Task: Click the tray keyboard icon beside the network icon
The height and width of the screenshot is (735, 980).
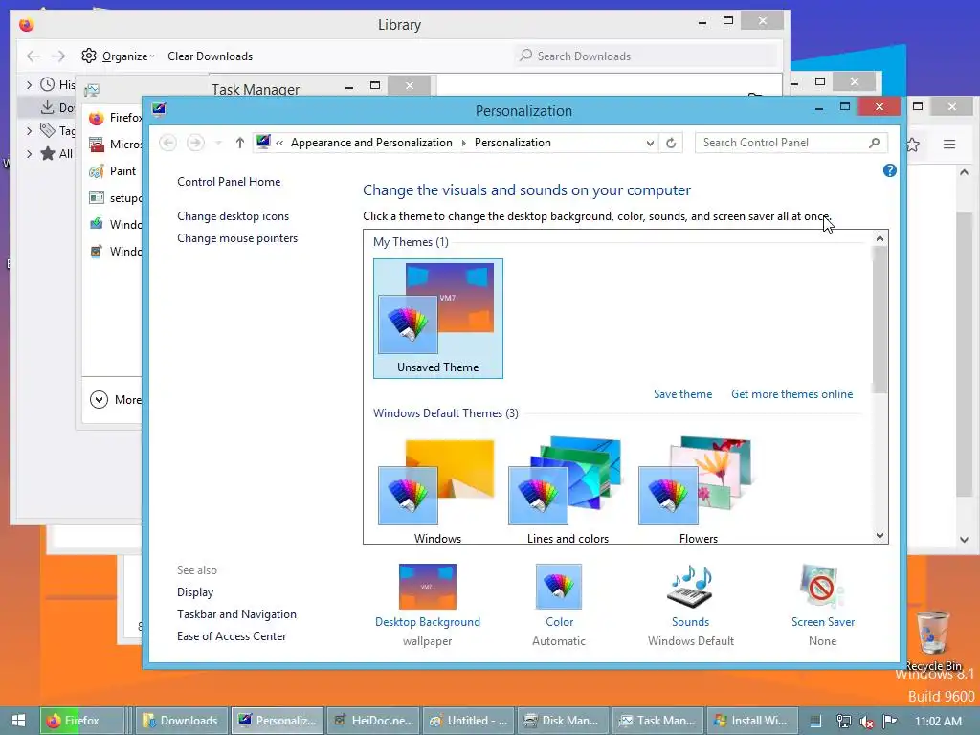Action: (x=815, y=722)
